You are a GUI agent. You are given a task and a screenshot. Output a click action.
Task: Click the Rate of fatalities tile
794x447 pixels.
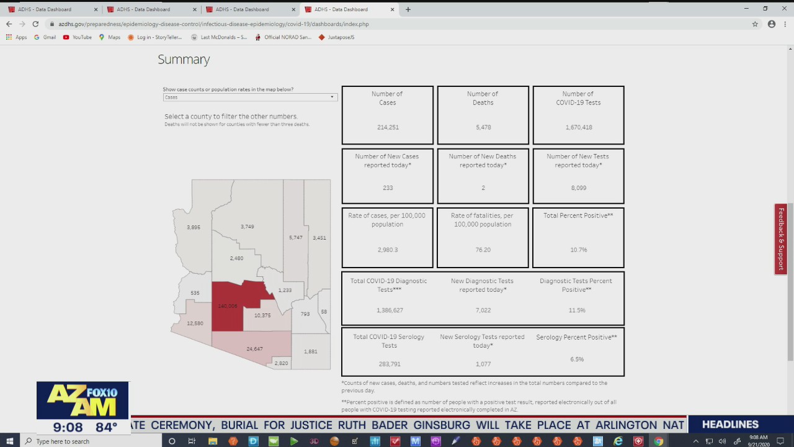tap(483, 238)
